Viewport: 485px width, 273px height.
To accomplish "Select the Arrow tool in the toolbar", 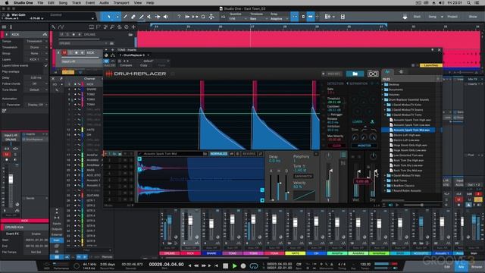I will (x=109, y=17).
